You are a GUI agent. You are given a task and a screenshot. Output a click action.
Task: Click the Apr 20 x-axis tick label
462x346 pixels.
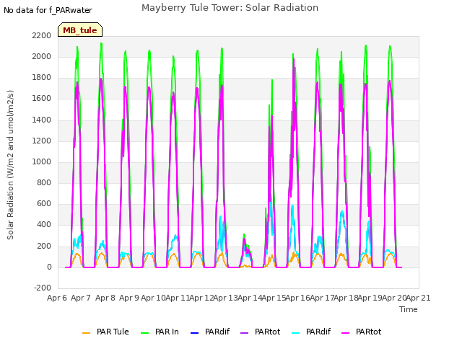point(394,298)
